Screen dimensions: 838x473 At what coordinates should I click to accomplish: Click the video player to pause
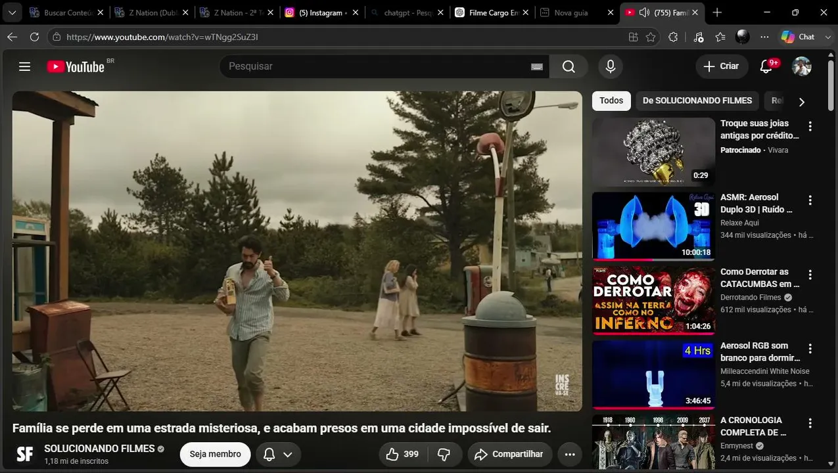point(297,251)
